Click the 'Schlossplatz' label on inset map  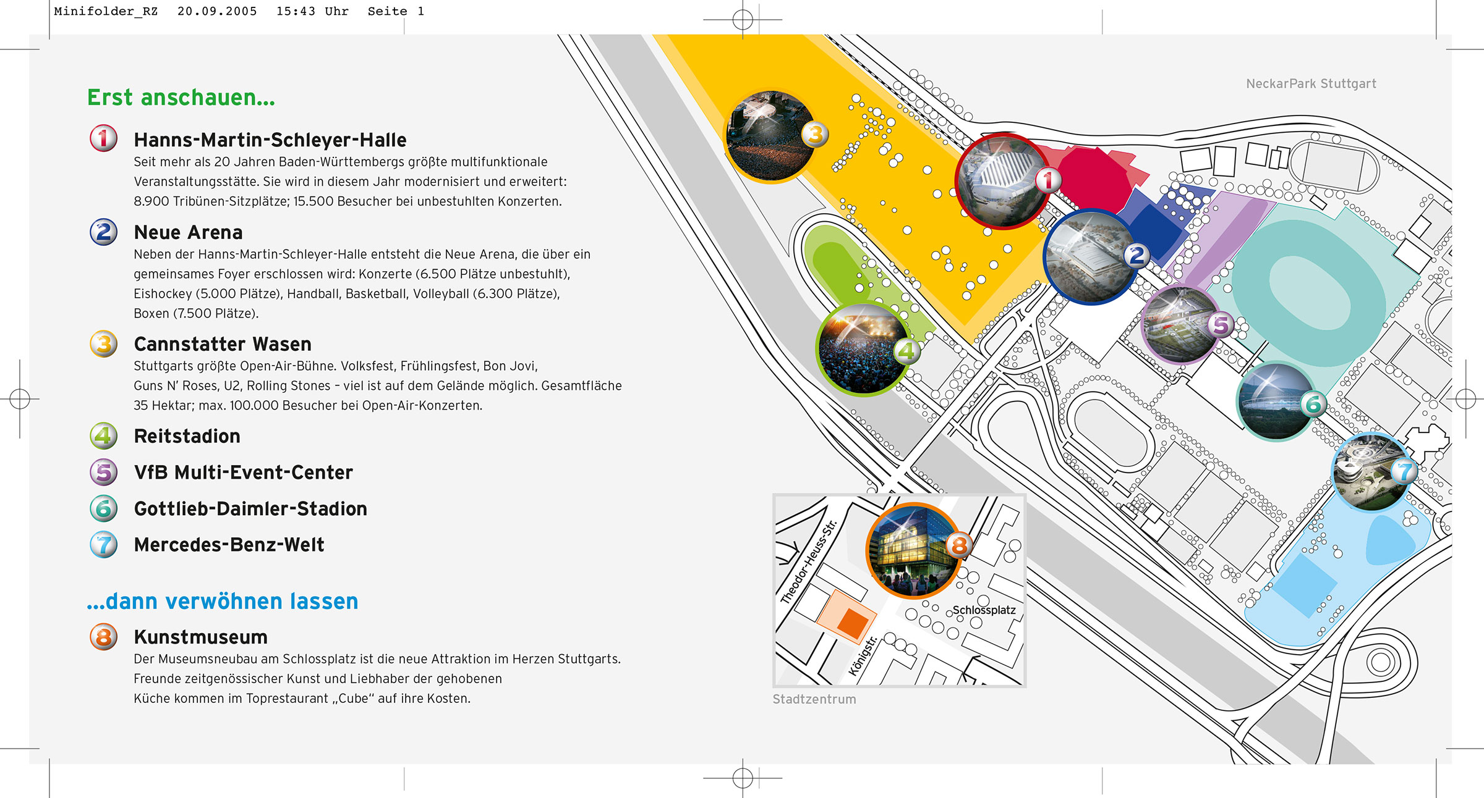tap(984, 610)
